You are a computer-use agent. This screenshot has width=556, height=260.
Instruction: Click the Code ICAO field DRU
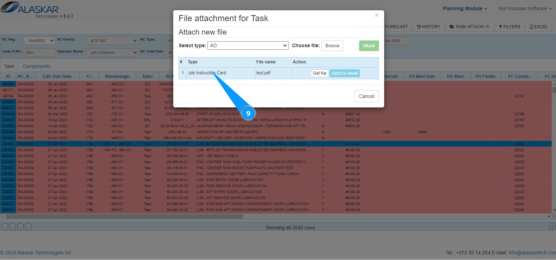(x=39, y=53)
